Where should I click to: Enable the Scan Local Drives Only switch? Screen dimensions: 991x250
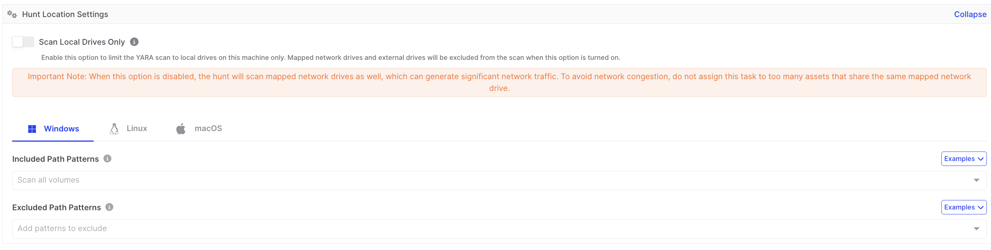coord(23,42)
